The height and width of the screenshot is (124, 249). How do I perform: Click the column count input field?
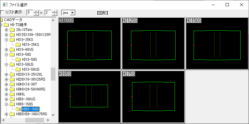[x=30, y=13]
